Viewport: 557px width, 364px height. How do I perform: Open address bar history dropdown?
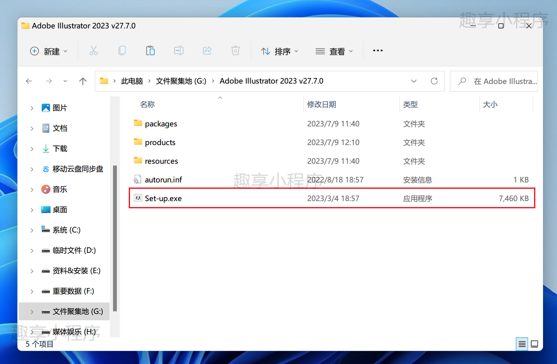(x=414, y=81)
